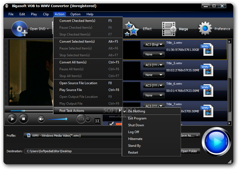Open the AC3 (Engl audio dropdown for Title_1

(x=154, y=45)
